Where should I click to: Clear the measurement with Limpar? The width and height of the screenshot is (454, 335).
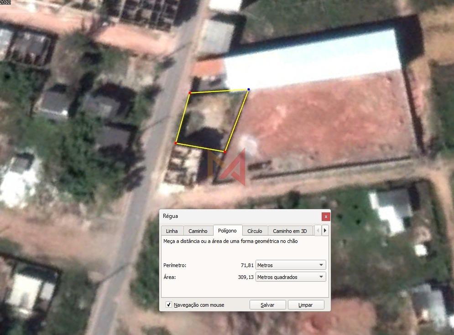[305, 305]
